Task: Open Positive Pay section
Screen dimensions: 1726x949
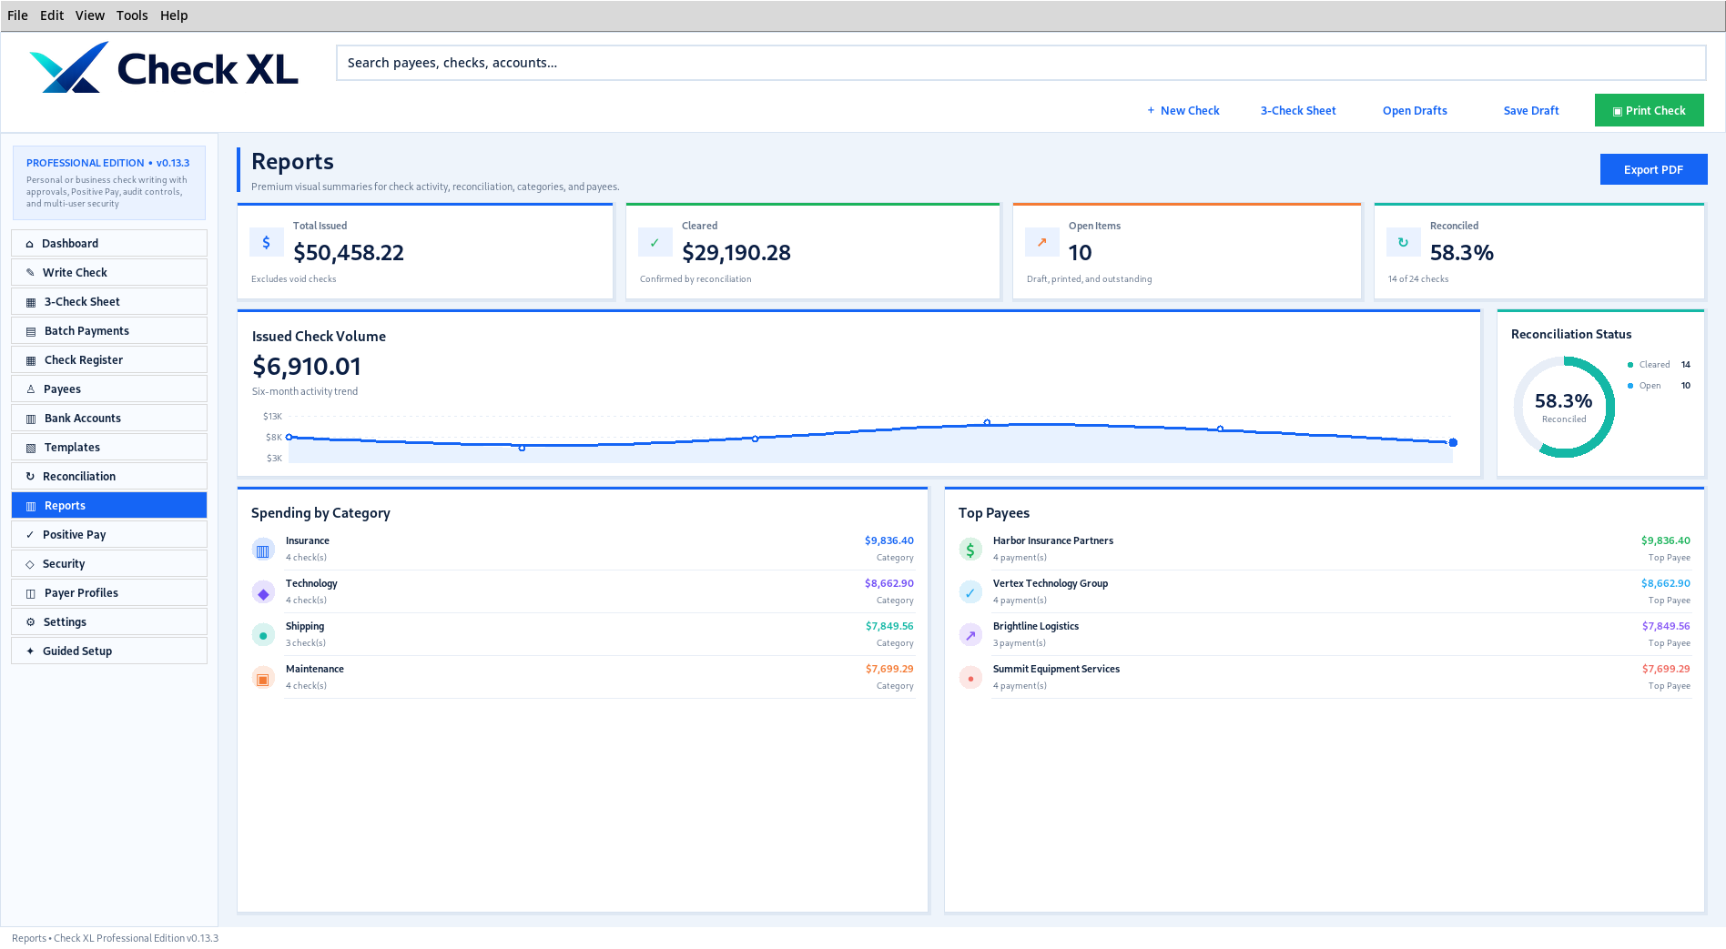Action: (109, 534)
